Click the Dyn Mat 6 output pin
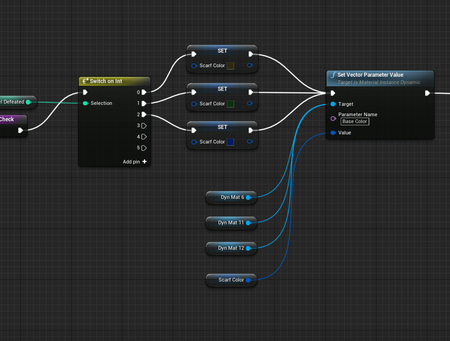450x341 pixels. [x=248, y=198]
